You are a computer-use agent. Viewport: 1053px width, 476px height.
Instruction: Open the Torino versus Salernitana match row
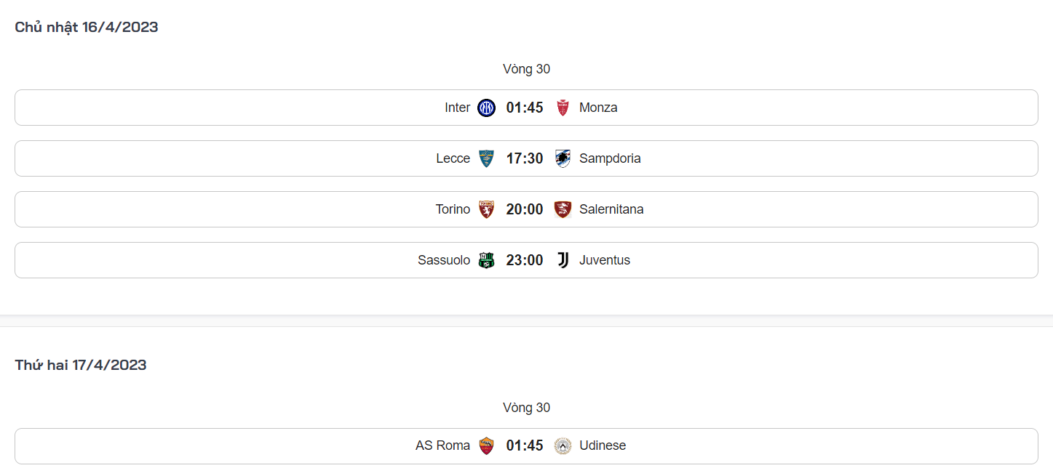[x=255, y=209]
